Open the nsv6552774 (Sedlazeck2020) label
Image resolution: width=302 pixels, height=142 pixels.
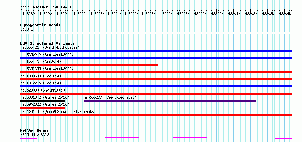[x=110, y=97]
